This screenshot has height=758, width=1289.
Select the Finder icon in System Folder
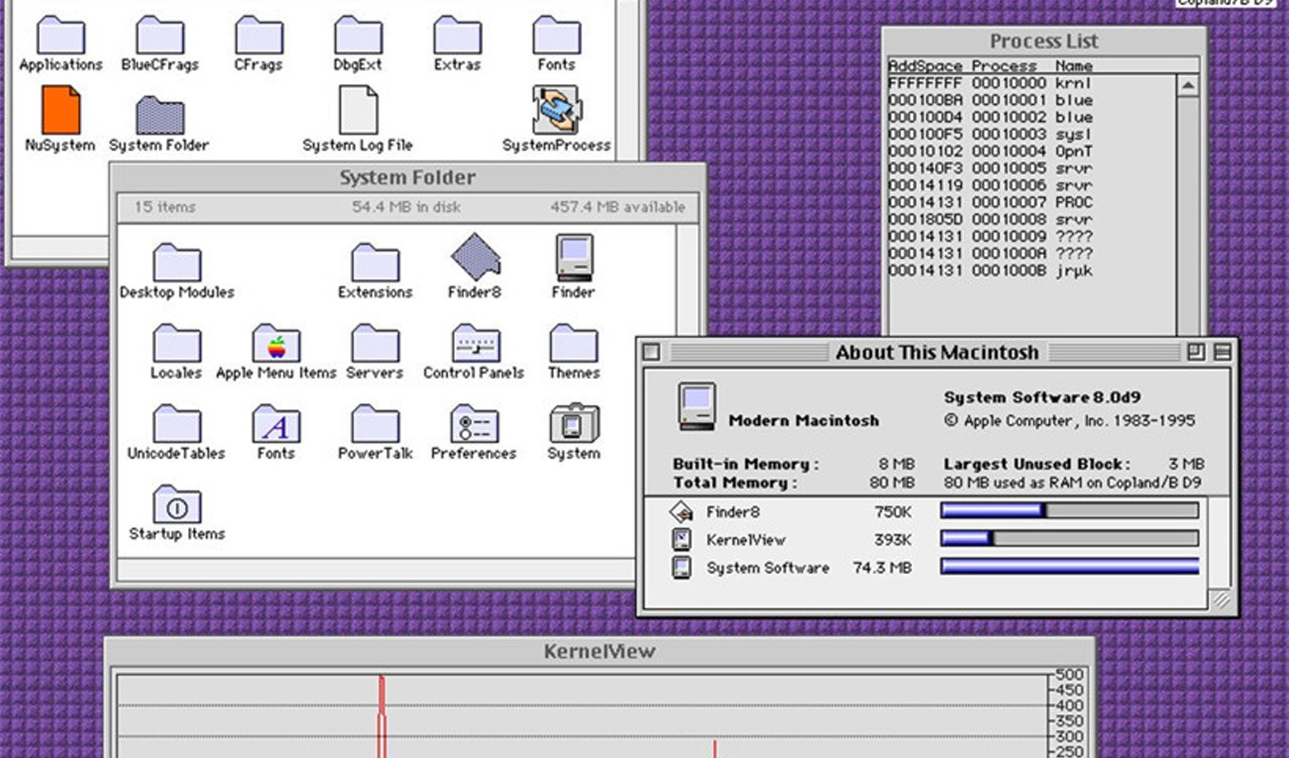574,258
